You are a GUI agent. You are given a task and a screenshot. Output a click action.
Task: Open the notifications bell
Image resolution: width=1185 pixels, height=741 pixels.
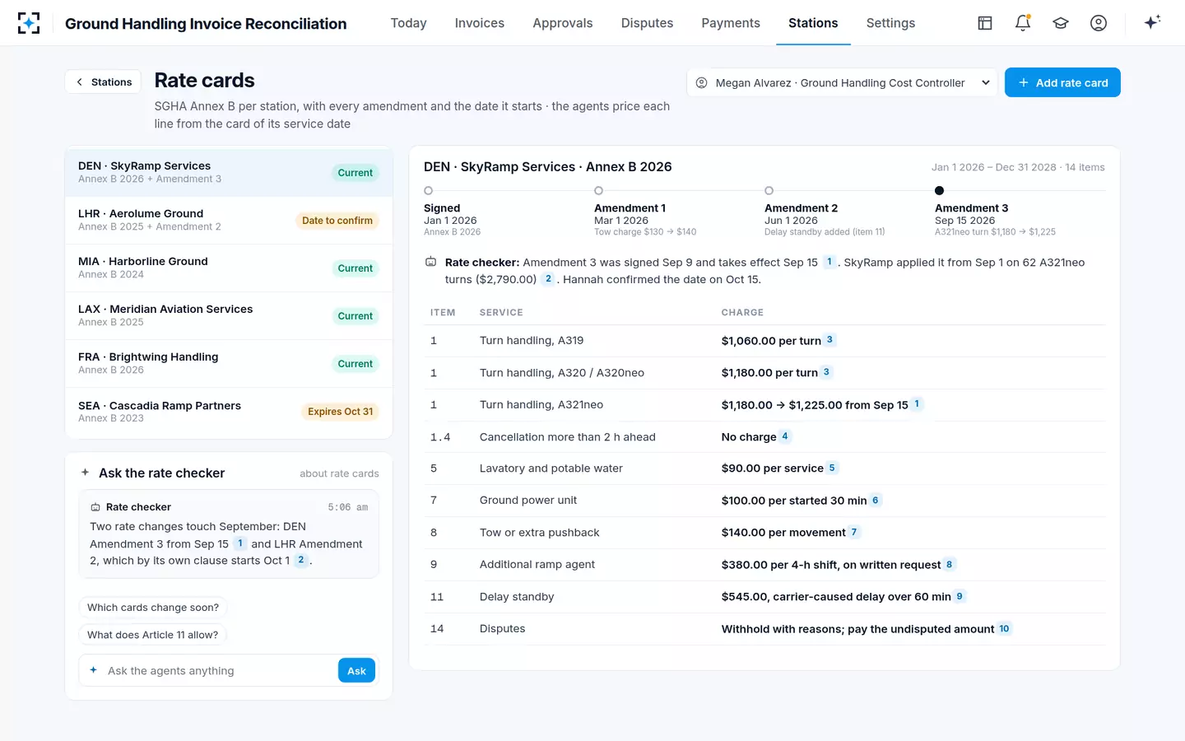tap(1023, 23)
